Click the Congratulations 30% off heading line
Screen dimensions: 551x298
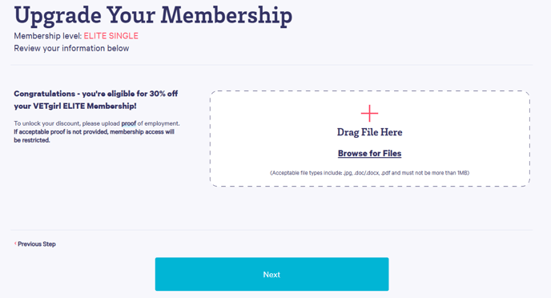95,94
